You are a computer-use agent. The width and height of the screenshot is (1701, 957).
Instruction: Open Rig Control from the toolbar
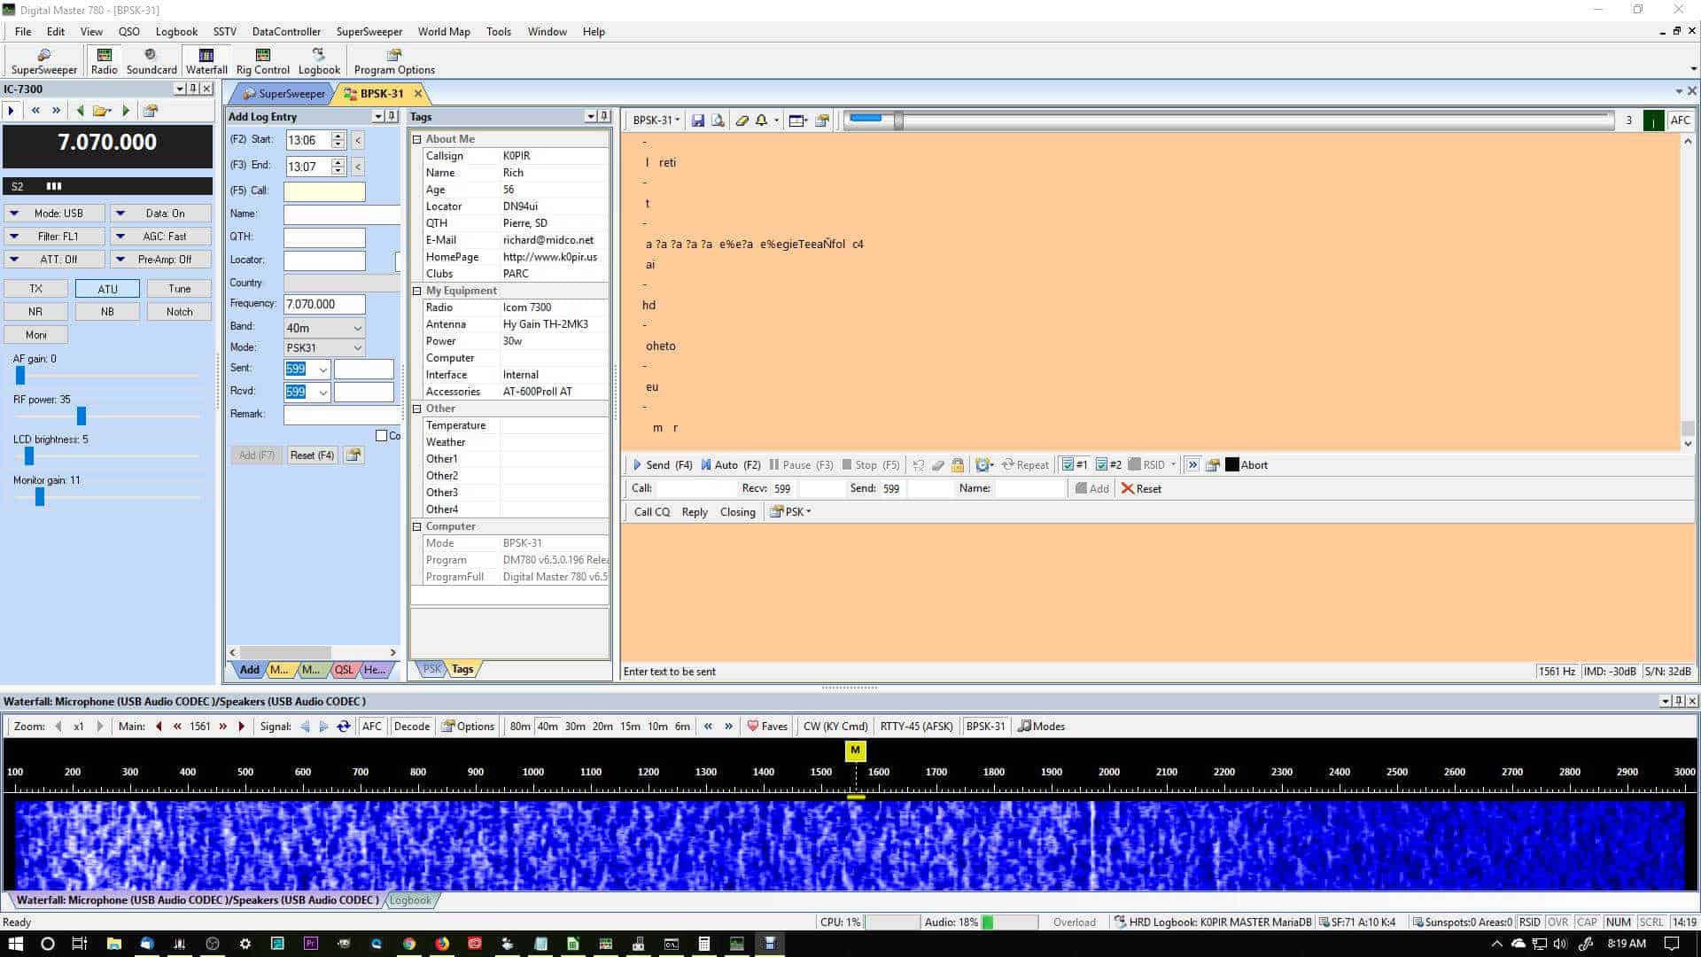pos(262,60)
